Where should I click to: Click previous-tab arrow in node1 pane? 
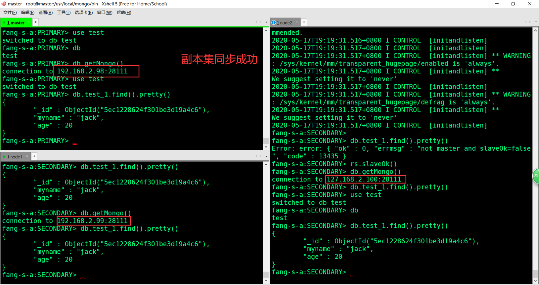tap(256, 156)
